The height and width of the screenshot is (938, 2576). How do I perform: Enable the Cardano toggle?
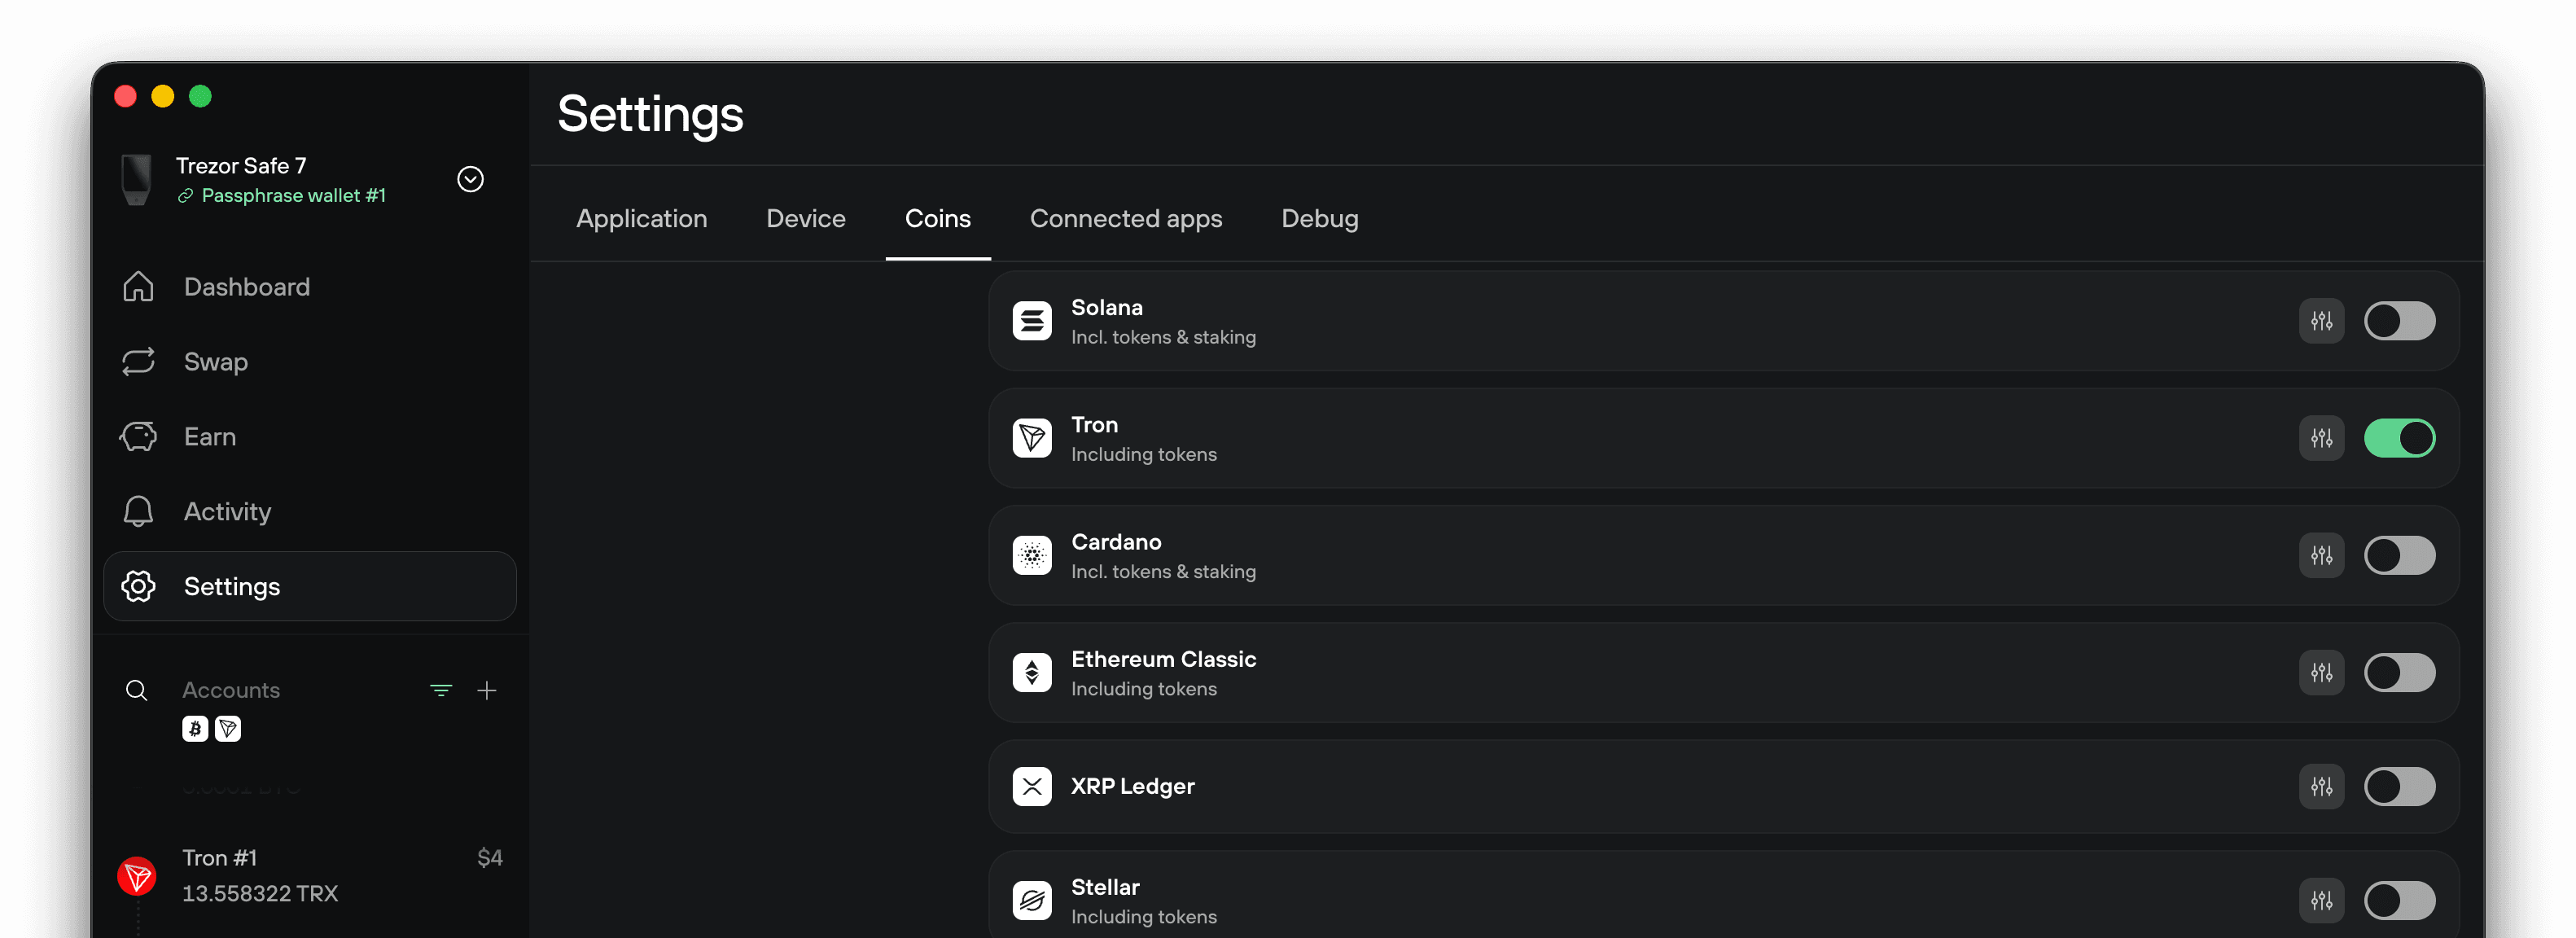(2399, 555)
